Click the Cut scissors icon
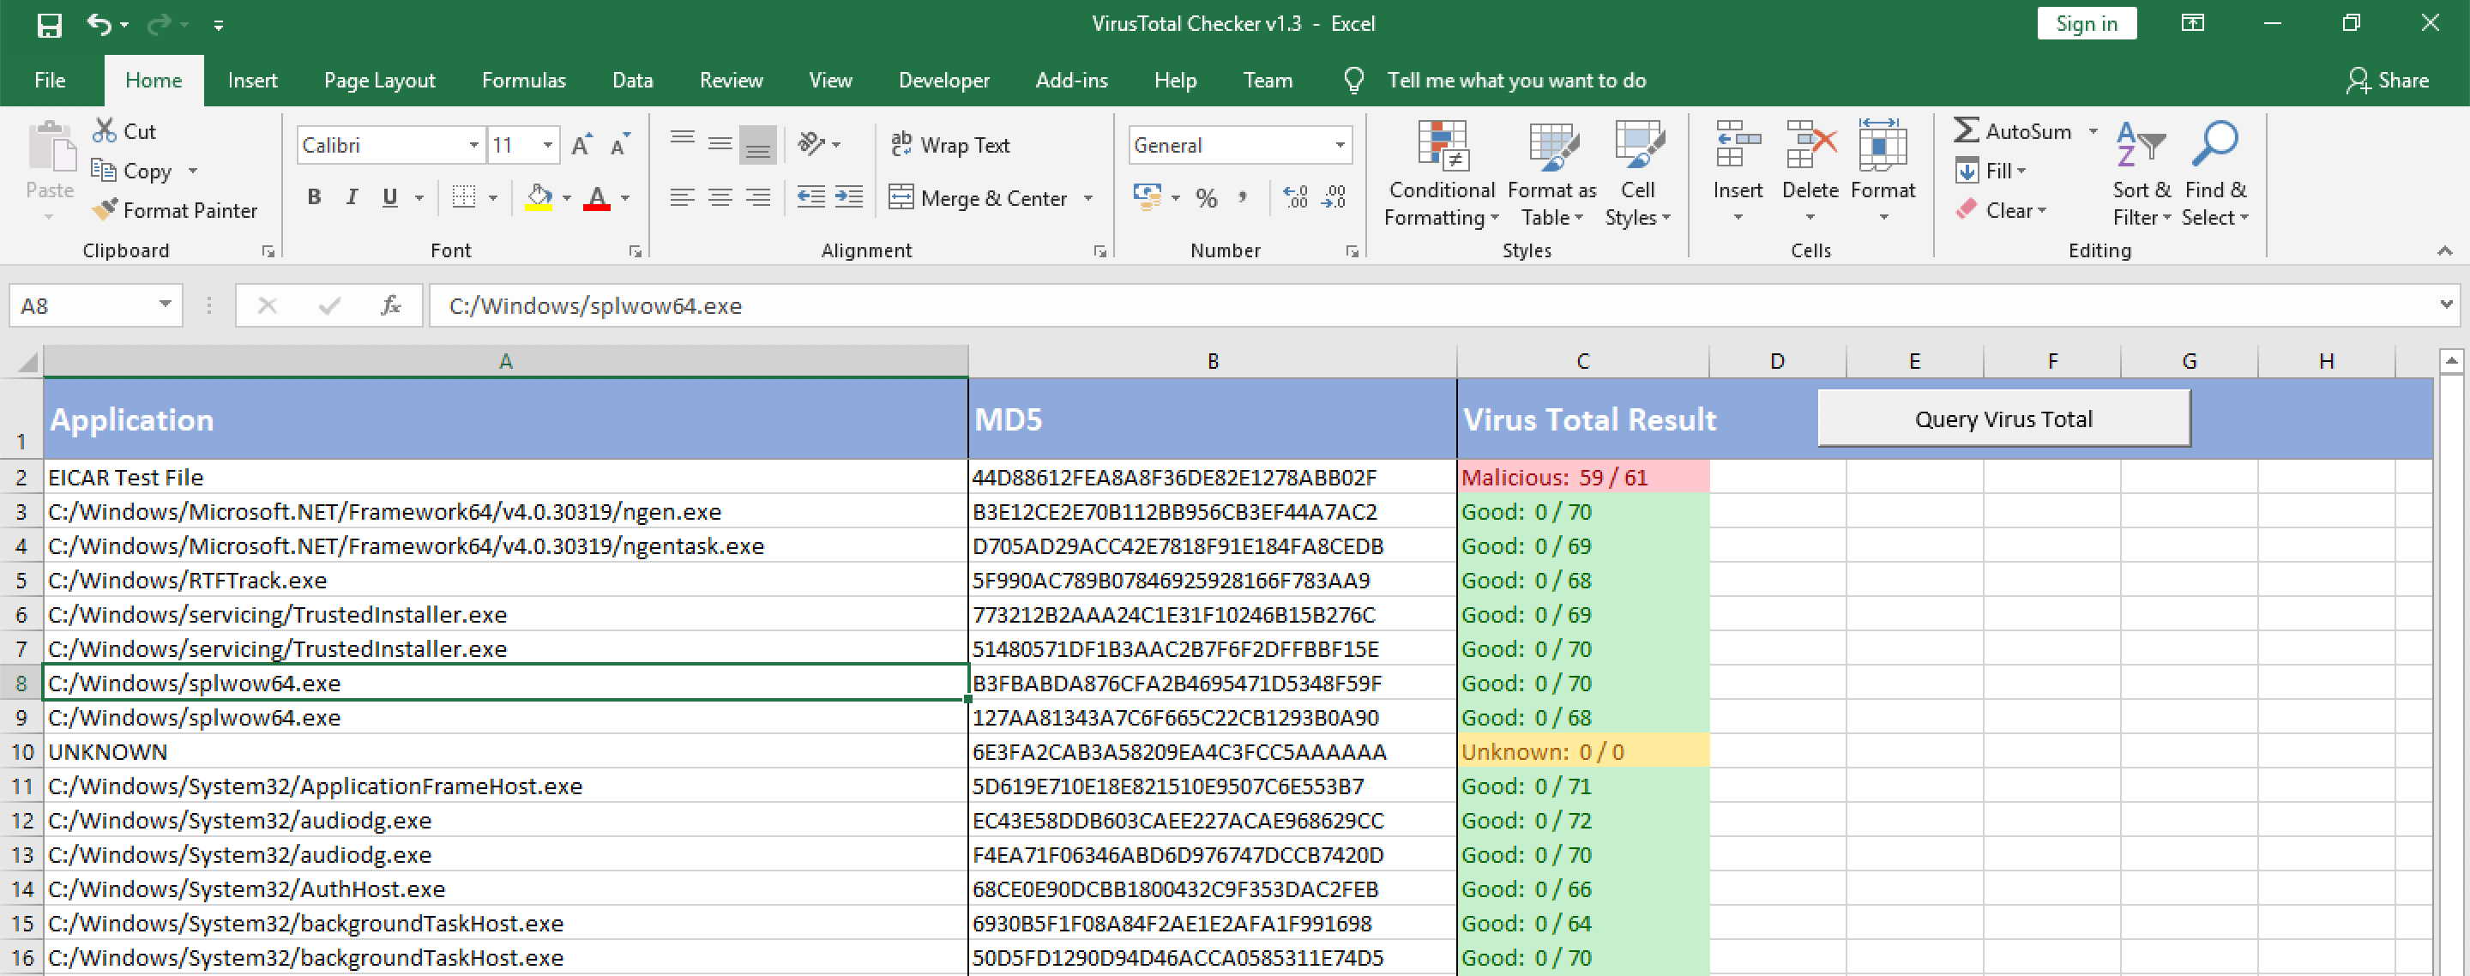This screenshot has height=976, width=2470. pyautogui.click(x=105, y=130)
